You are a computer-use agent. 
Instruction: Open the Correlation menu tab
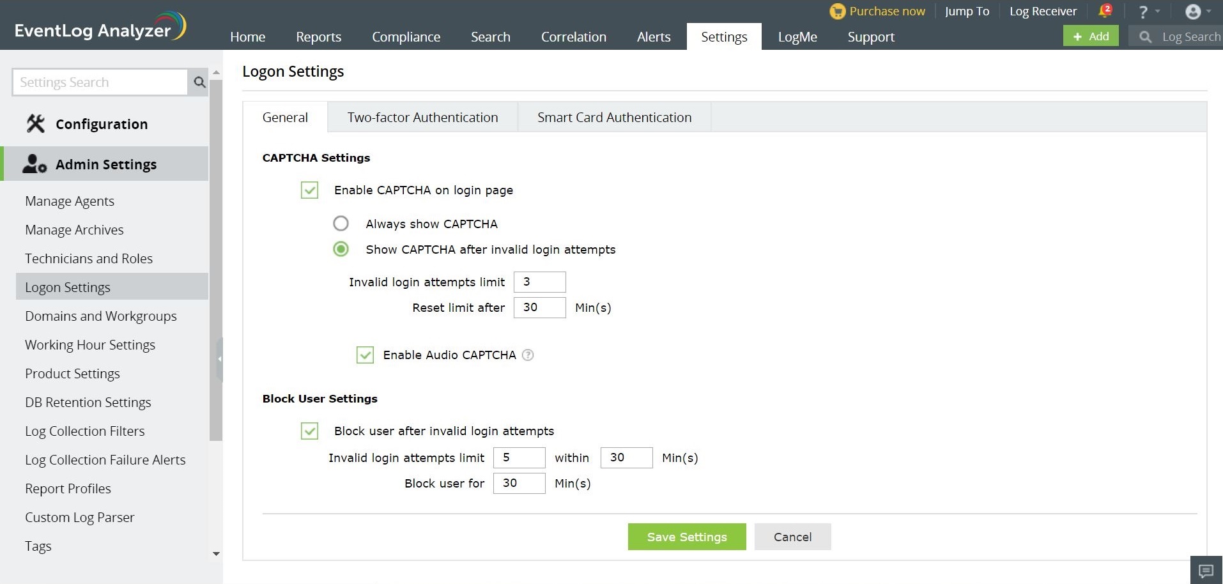click(x=573, y=37)
